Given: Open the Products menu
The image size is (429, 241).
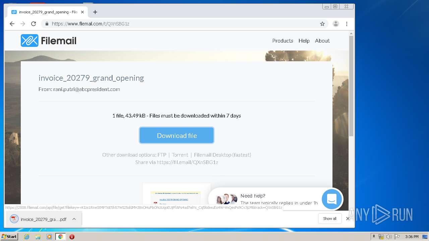Looking at the screenshot, I should [x=283, y=41].
